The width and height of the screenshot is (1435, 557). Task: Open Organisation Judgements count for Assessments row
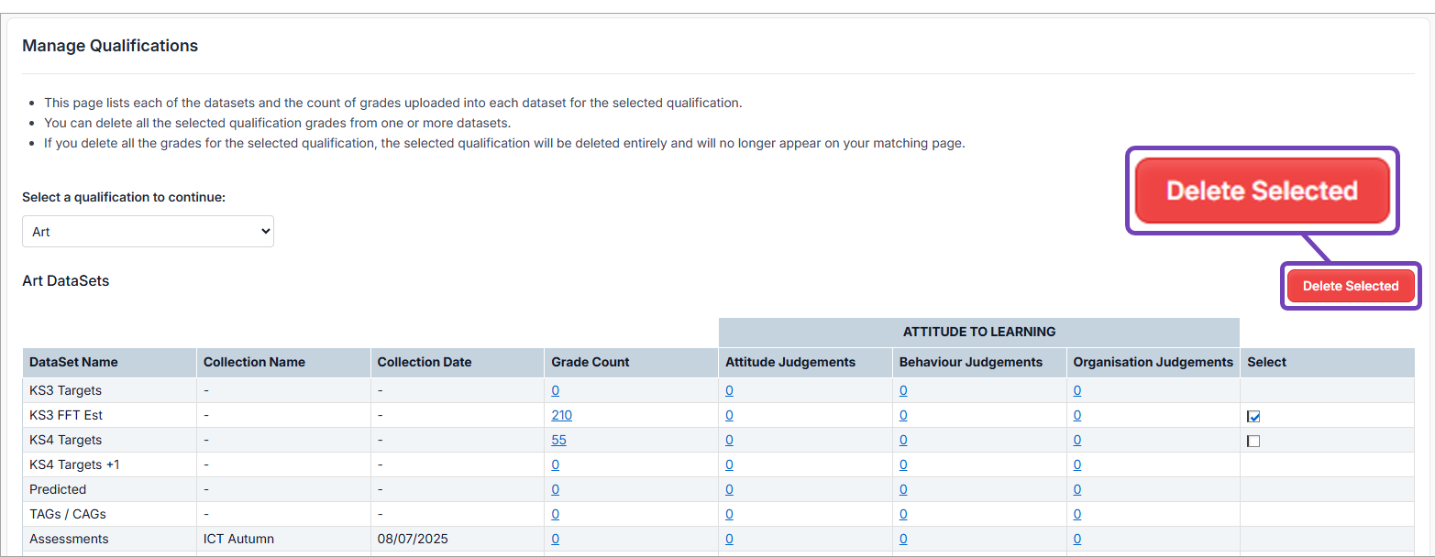pyautogui.click(x=1076, y=539)
